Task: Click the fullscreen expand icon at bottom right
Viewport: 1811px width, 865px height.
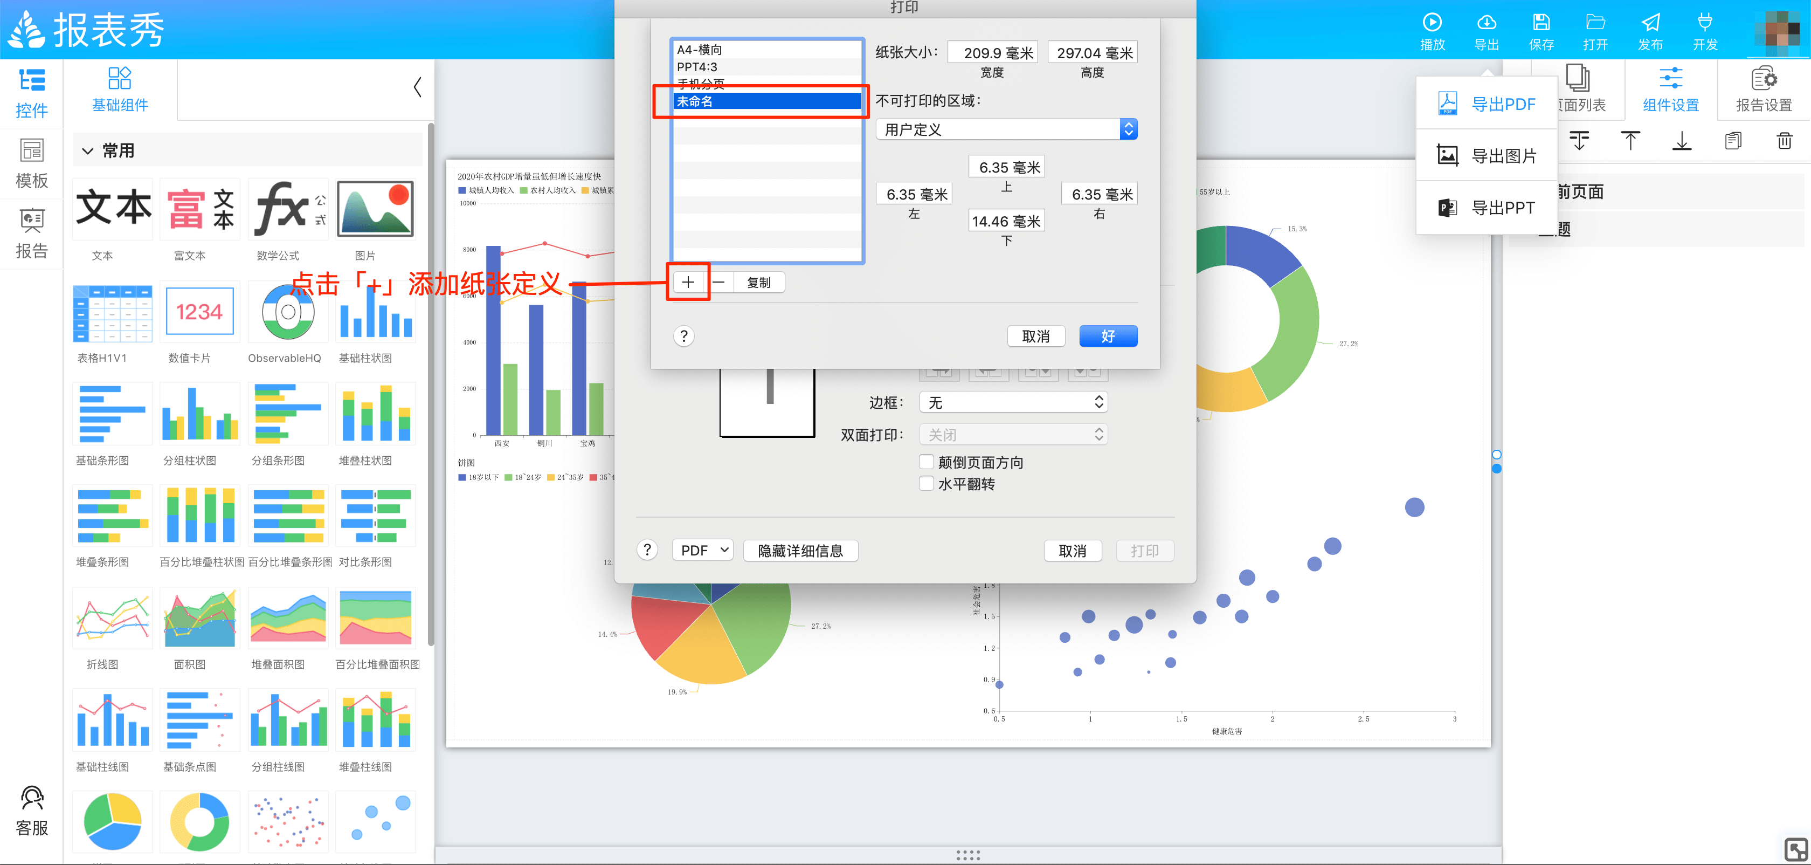Action: coord(1796,849)
